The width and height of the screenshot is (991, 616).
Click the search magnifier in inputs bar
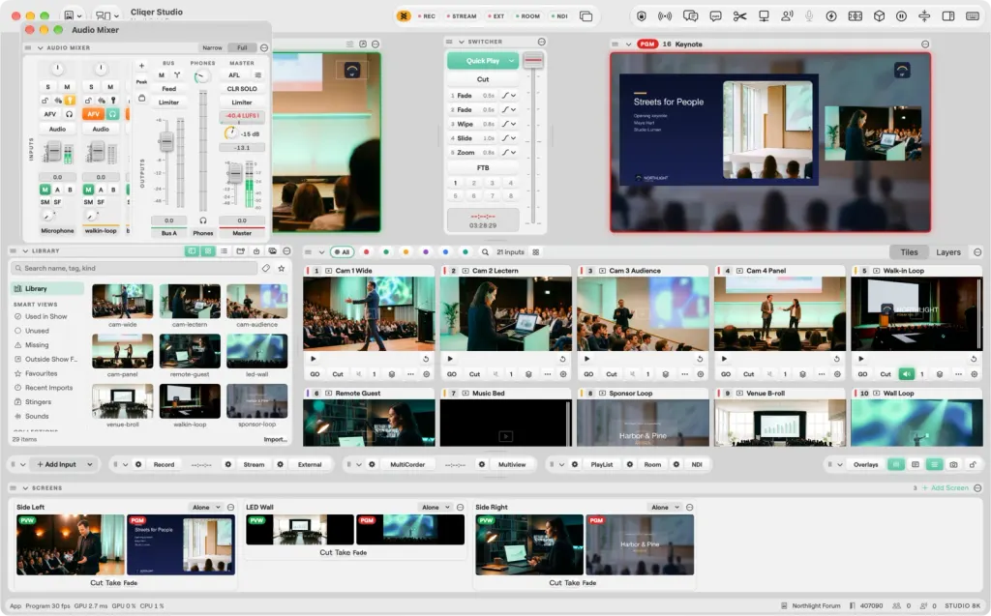coord(485,252)
